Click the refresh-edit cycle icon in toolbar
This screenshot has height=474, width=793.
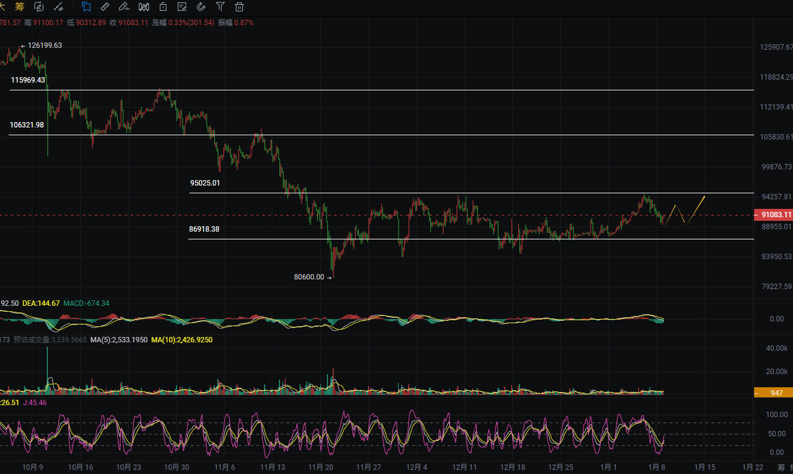point(40,7)
